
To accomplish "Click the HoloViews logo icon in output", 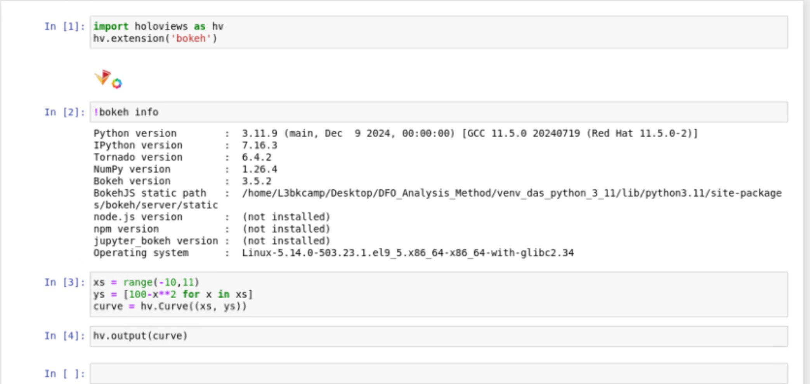I will pos(103,77).
